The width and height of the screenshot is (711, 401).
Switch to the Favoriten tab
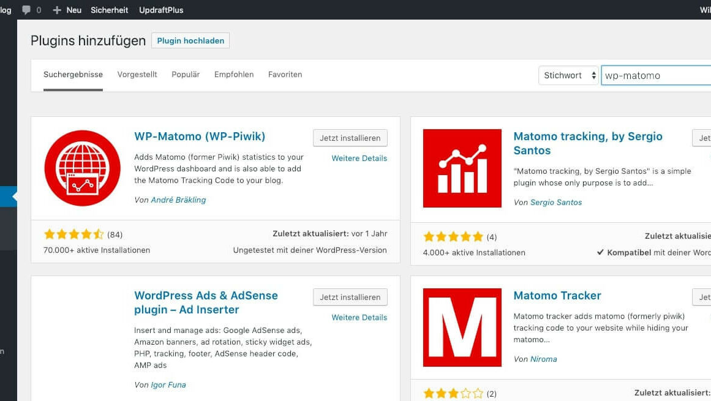click(x=285, y=74)
